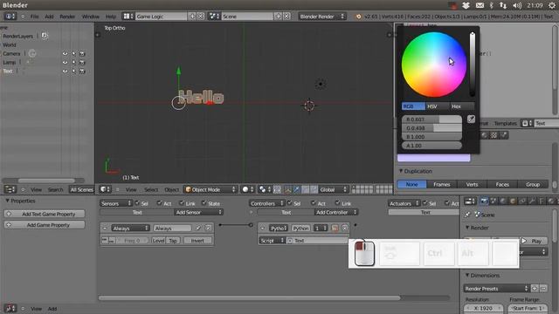Open the Window menu
This screenshot has height=314, width=559.
click(x=91, y=17)
